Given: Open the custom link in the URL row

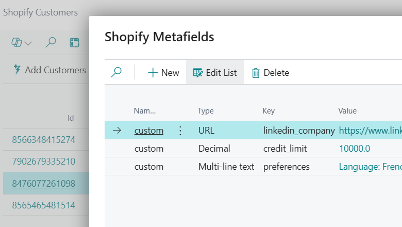Looking at the screenshot, I should click(x=149, y=131).
